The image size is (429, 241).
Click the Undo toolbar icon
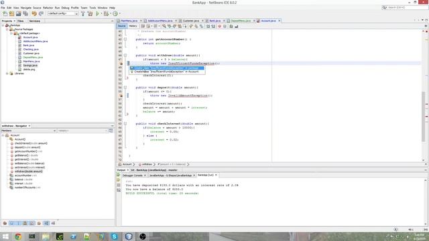34,13
